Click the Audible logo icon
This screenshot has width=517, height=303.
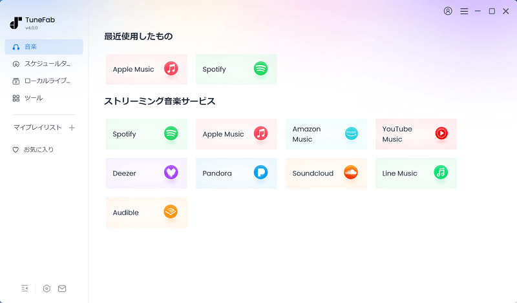(171, 211)
